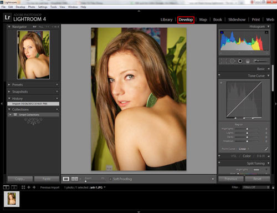Screen dimensions: 277x213
Task: Go forward using filmstrip right arrow
Action: [34, 187]
